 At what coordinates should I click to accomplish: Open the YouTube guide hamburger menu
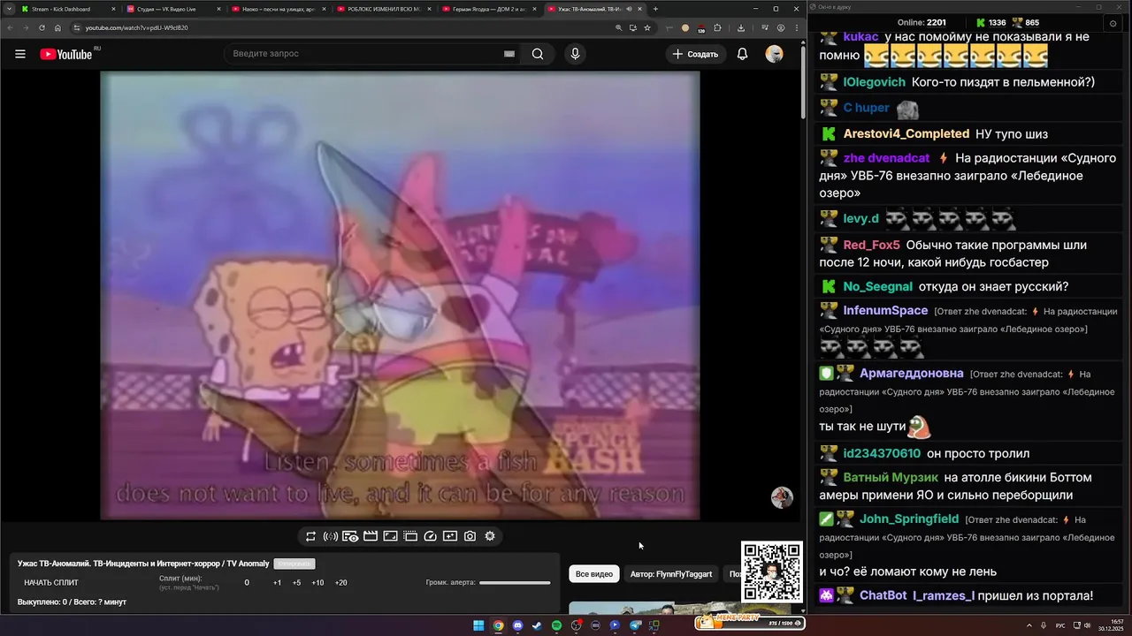[x=20, y=54]
